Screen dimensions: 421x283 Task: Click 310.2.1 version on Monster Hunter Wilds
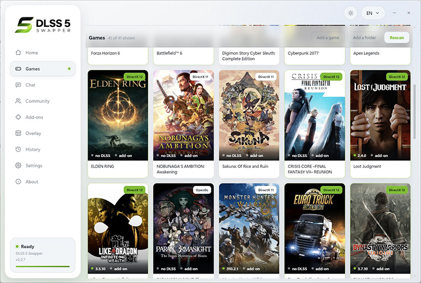pyautogui.click(x=232, y=269)
